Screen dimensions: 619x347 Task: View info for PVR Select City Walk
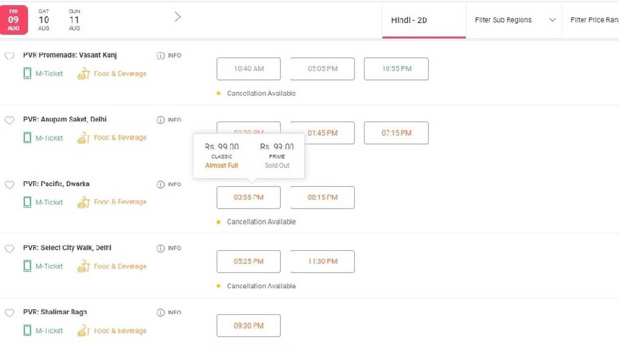[x=161, y=248]
